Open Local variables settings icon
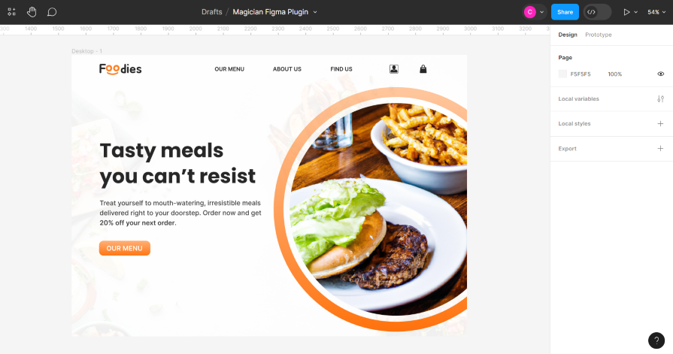The height and width of the screenshot is (354, 673). (660, 98)
